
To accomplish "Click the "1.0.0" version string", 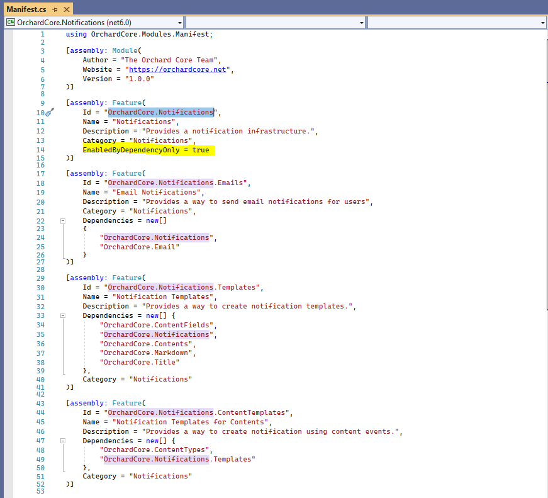I will click(x=140, y=79).
